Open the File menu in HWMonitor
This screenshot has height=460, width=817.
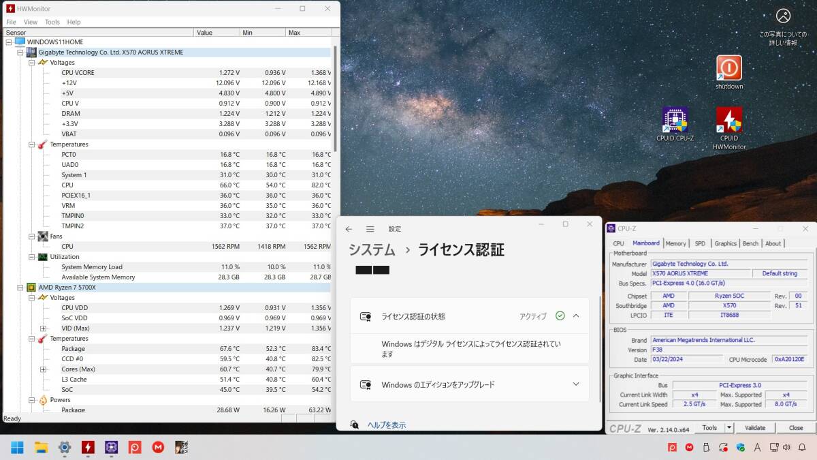11,22
